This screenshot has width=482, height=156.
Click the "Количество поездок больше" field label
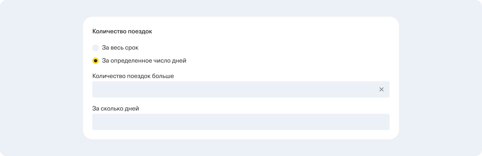133,76
